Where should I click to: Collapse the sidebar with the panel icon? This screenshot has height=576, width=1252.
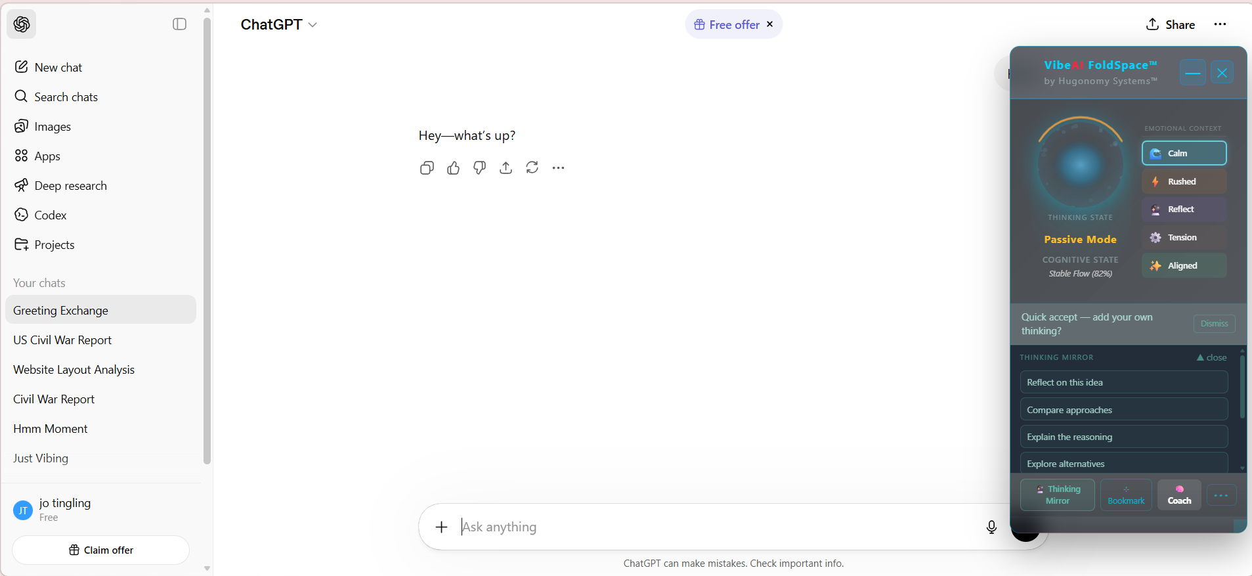click(180, 24)
